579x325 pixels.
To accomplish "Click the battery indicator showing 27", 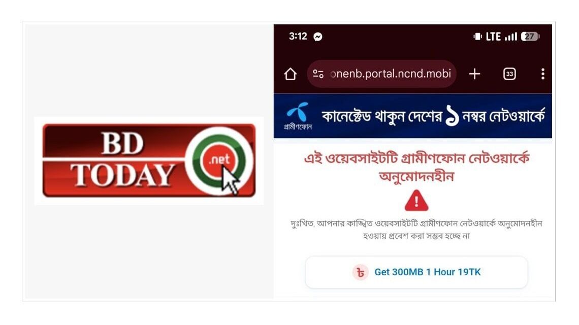I will [530, 37].
